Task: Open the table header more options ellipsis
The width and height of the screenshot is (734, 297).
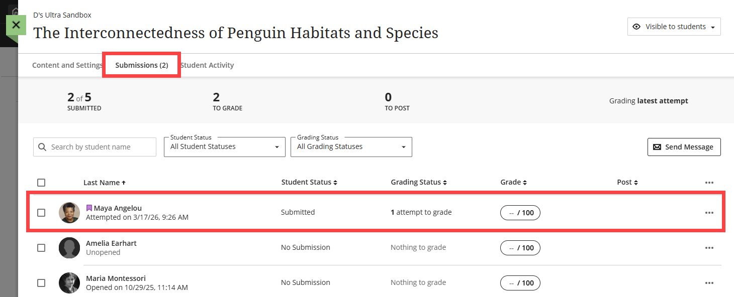Action: 709,183
